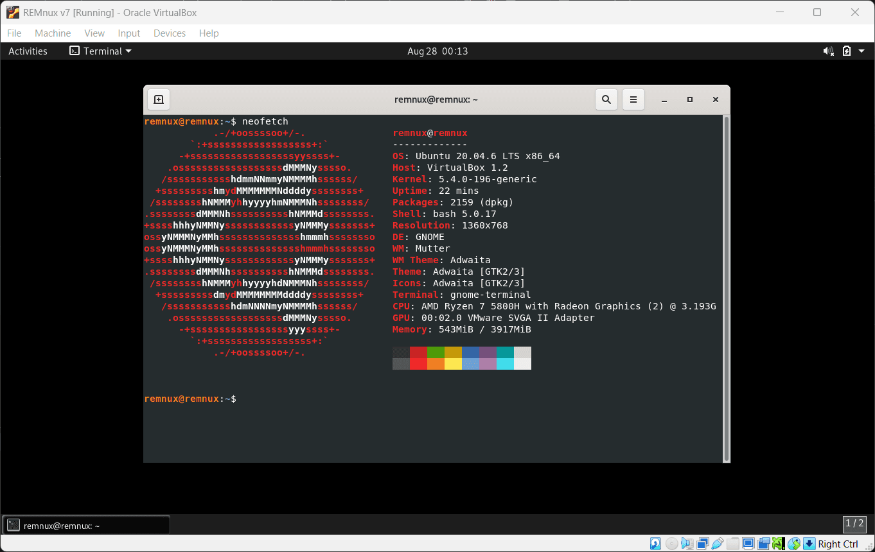Click the Kernel: 5.4.0-196-generic line
Viewport: 875px width, 552px height.
coord(464,179)
